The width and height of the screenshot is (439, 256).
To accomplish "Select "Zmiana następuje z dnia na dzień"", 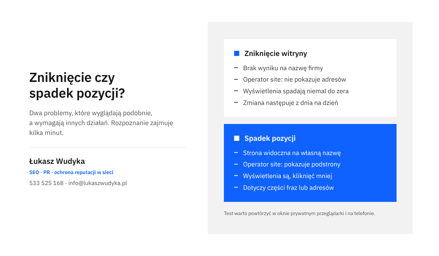I will pos(290,103).
